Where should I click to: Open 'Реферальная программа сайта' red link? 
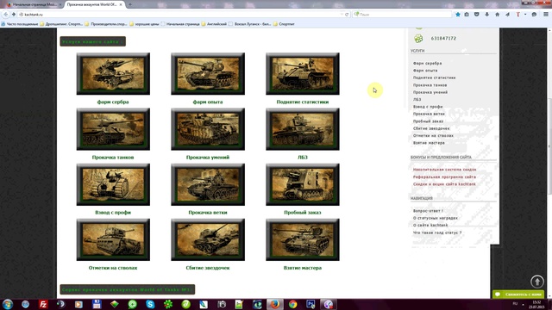point(444,177)
